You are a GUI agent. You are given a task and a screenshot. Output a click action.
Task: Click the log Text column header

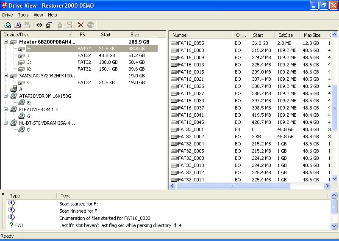pyautogui.click(x=192, y=196)
